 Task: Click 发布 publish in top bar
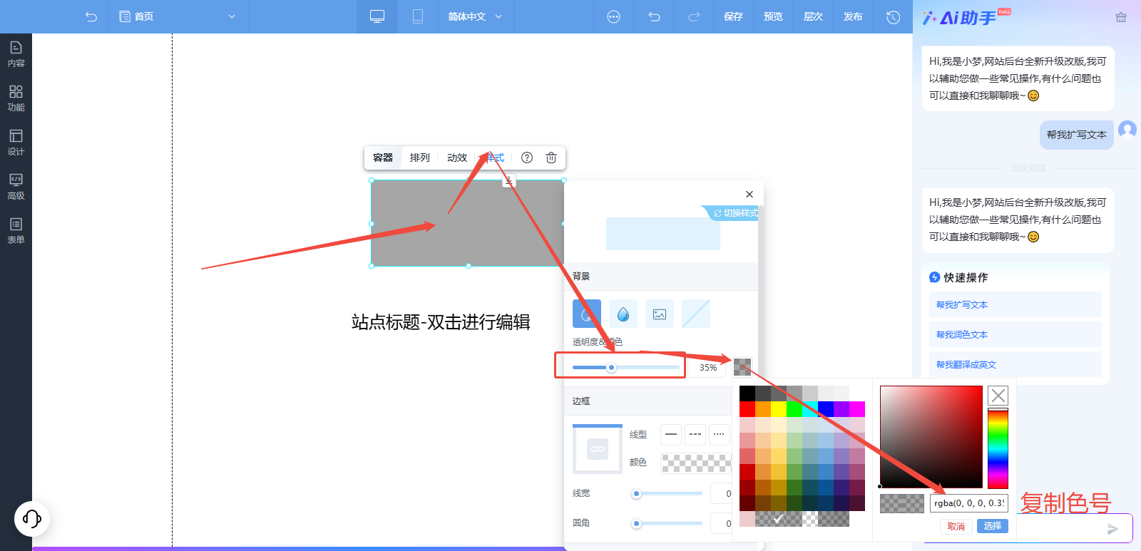point(853,16)
